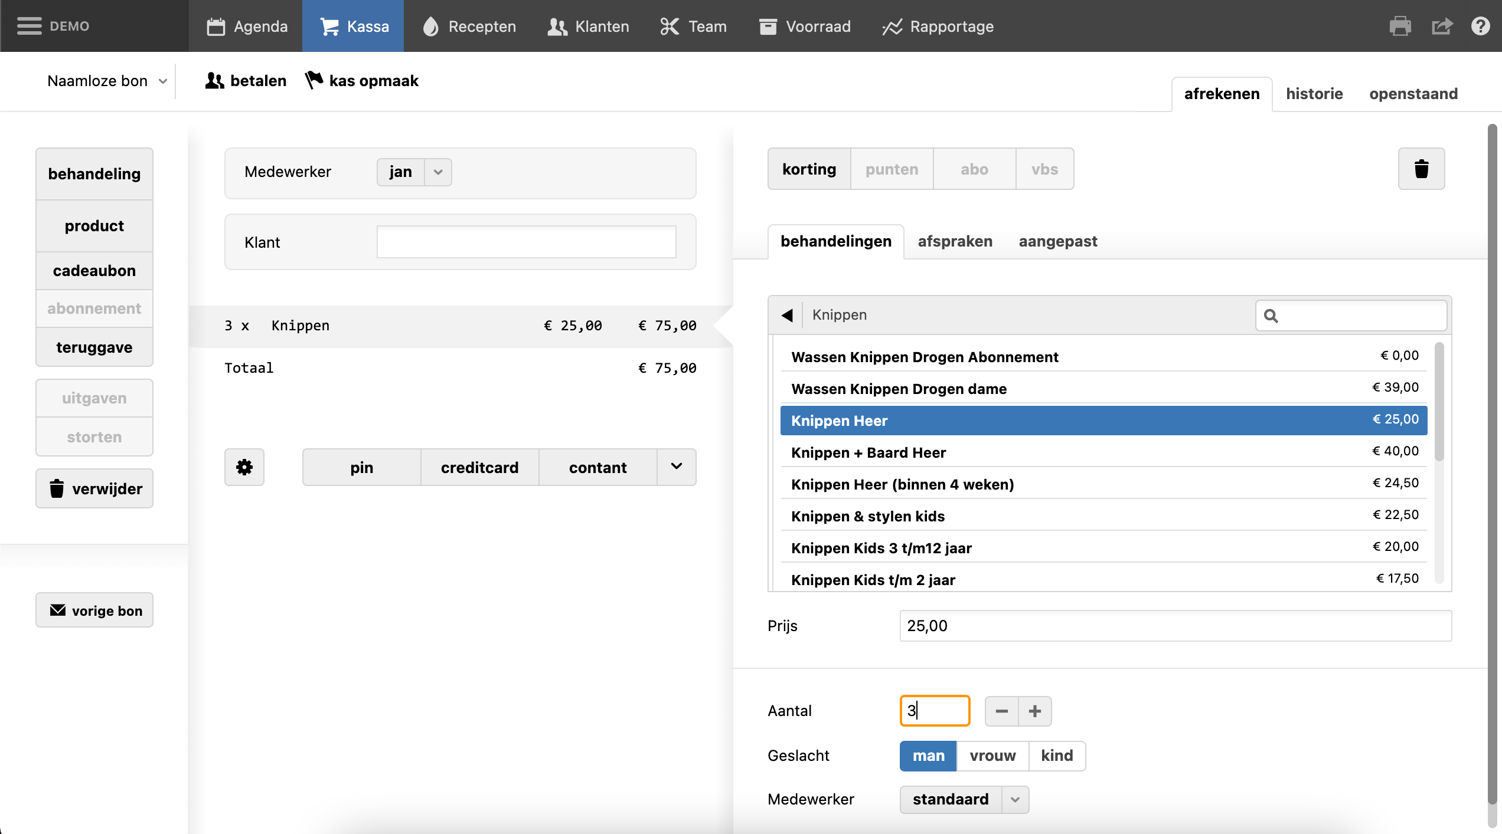Click the trash icon beside vbs
This screenshot has height=834, width=1502.
(x=1421, y=169)
